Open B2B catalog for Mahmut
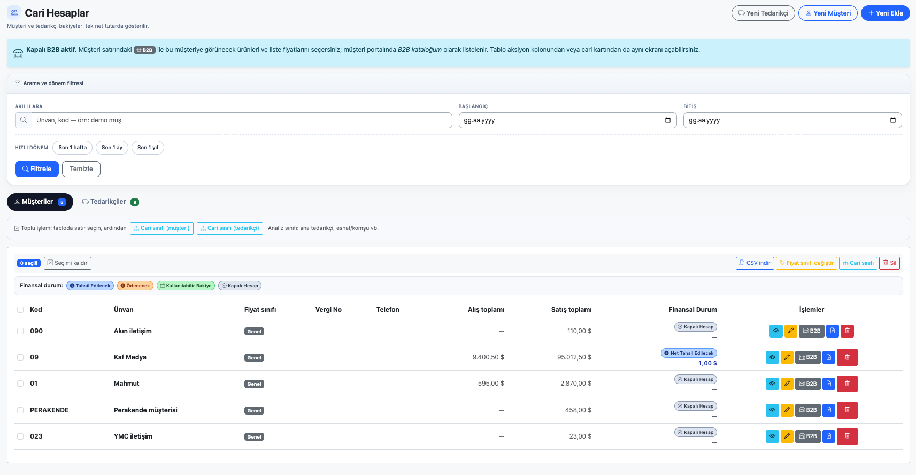This screenshot has height=475, width=916. [x=807, y=384]
